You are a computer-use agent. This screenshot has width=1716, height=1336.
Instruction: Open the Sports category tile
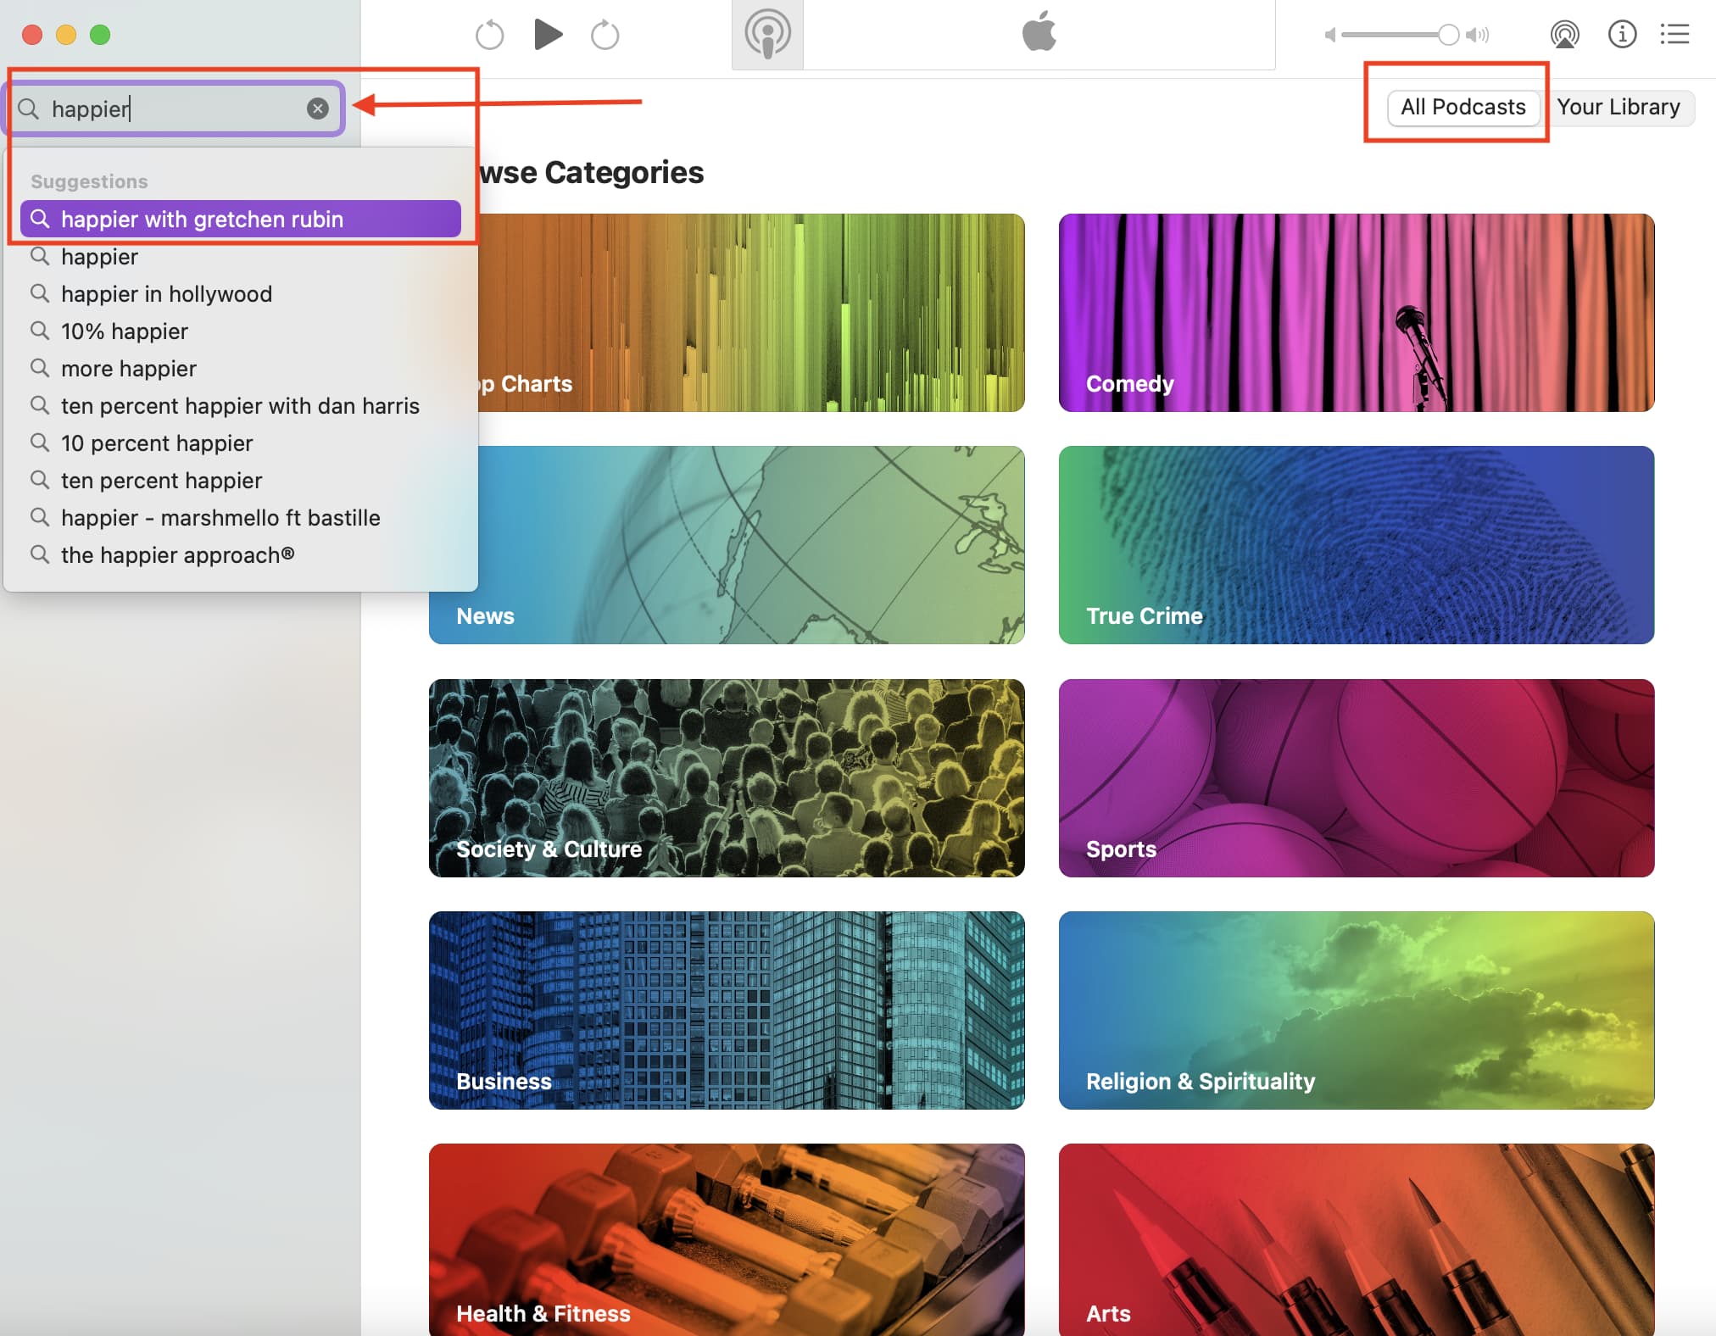tap(1357, 777)
